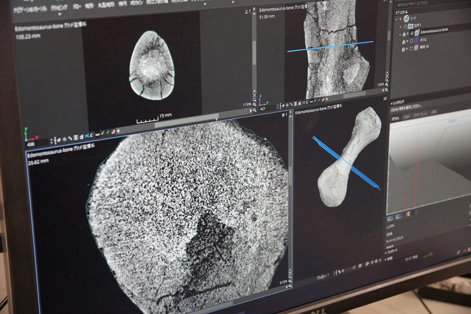Select the 矩形 selection tool

89,6
